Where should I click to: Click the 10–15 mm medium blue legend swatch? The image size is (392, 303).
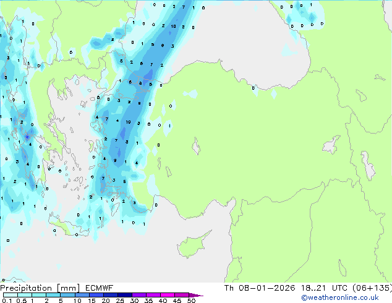click(x=82, y=295)
